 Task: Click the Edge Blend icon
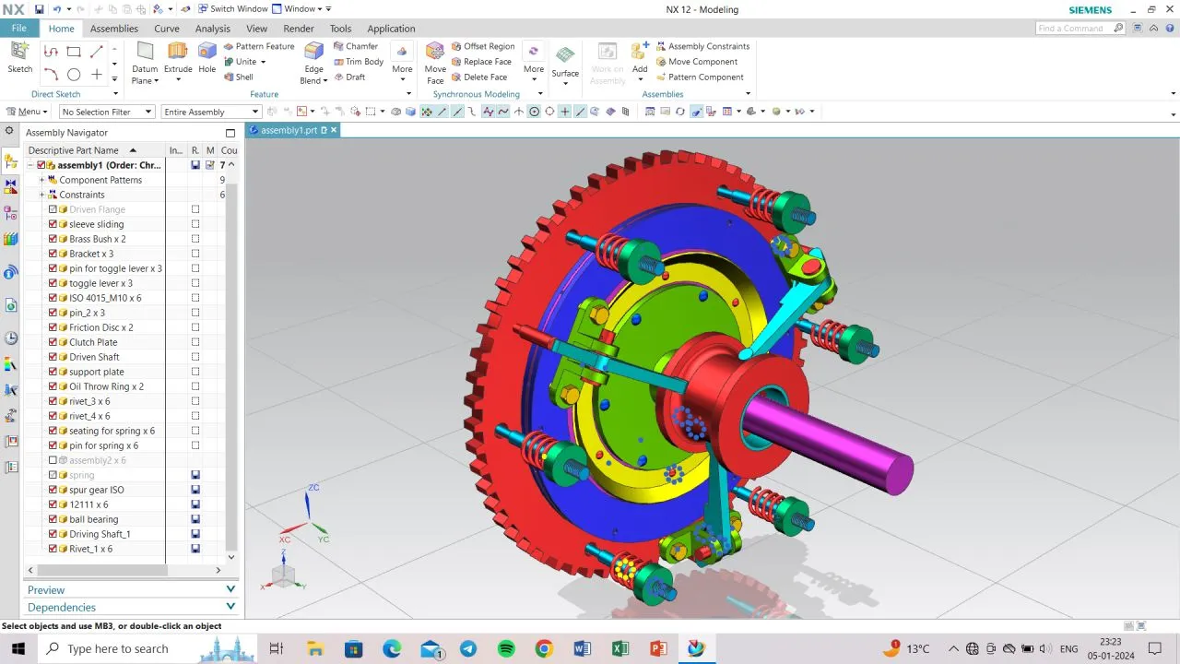click(314, 51)
